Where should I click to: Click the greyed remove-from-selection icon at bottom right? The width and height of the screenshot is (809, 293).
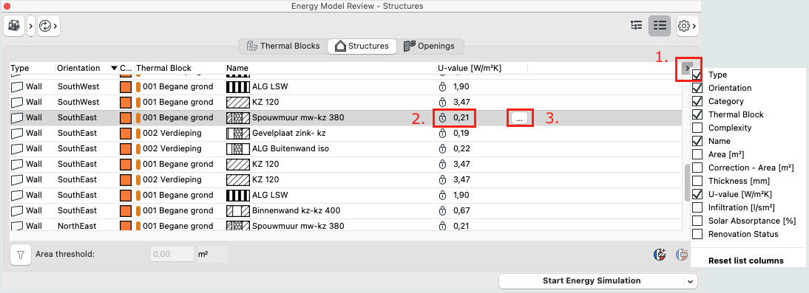coord(683,254)
